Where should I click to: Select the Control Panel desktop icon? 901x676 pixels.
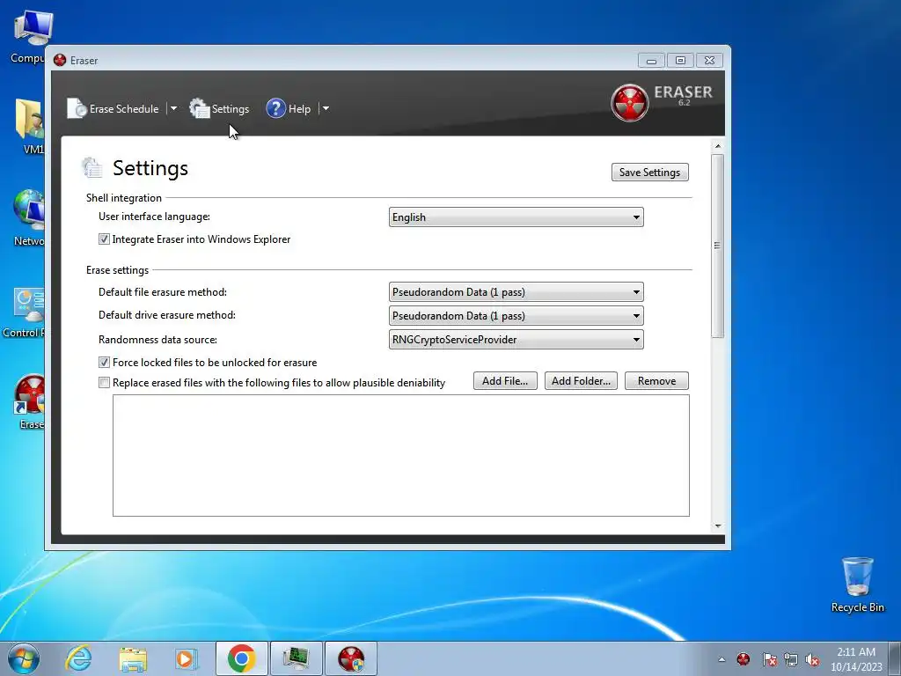pos(24,312)
